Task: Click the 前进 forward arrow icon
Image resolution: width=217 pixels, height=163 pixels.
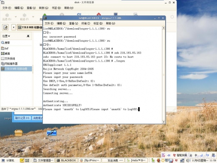Action: 24,15
